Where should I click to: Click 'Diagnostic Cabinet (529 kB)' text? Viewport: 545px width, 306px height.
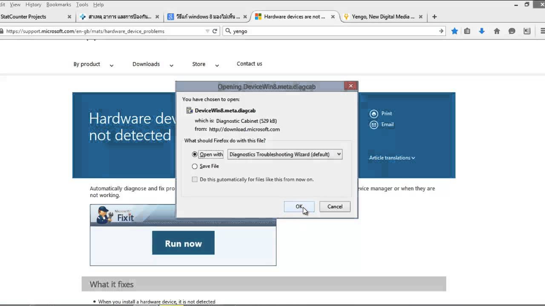pos(247,121)
